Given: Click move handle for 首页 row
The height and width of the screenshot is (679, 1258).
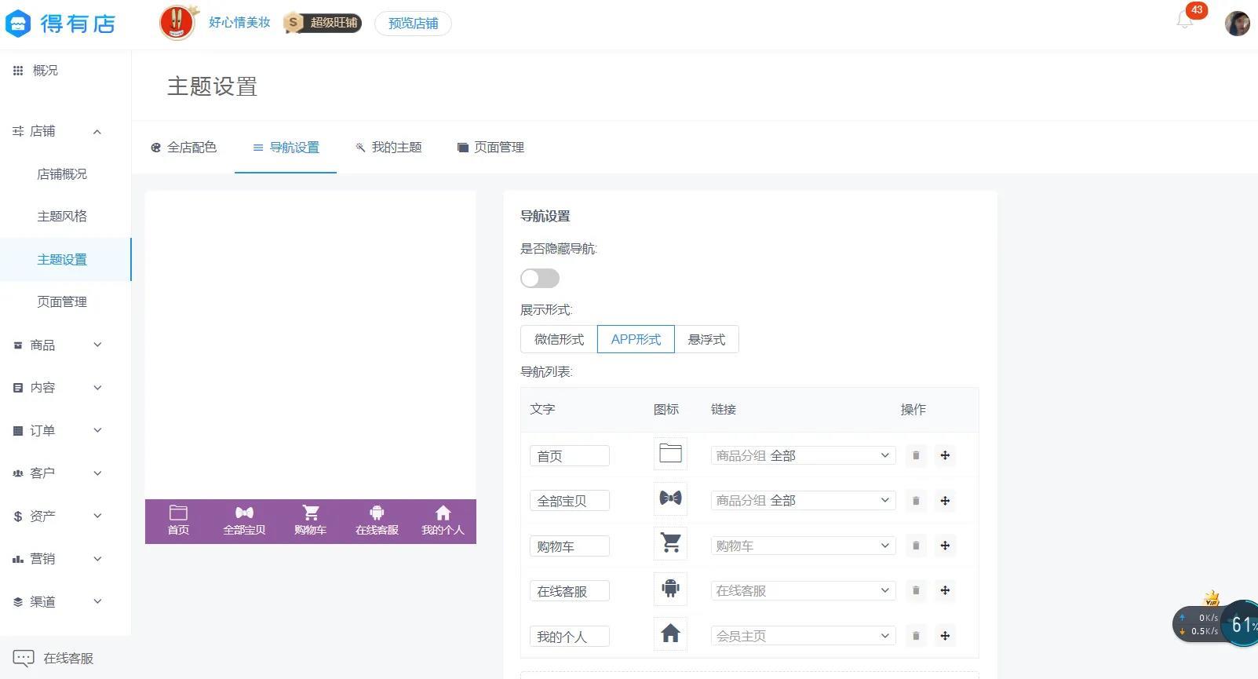Looking at the screenshot, I should 945,455.
